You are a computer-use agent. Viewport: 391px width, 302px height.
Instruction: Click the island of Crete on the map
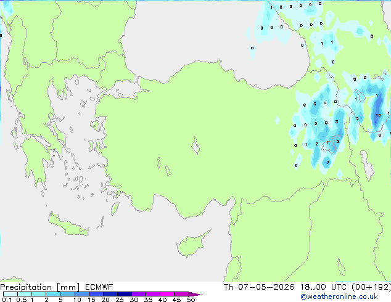(x=68, y=226)
